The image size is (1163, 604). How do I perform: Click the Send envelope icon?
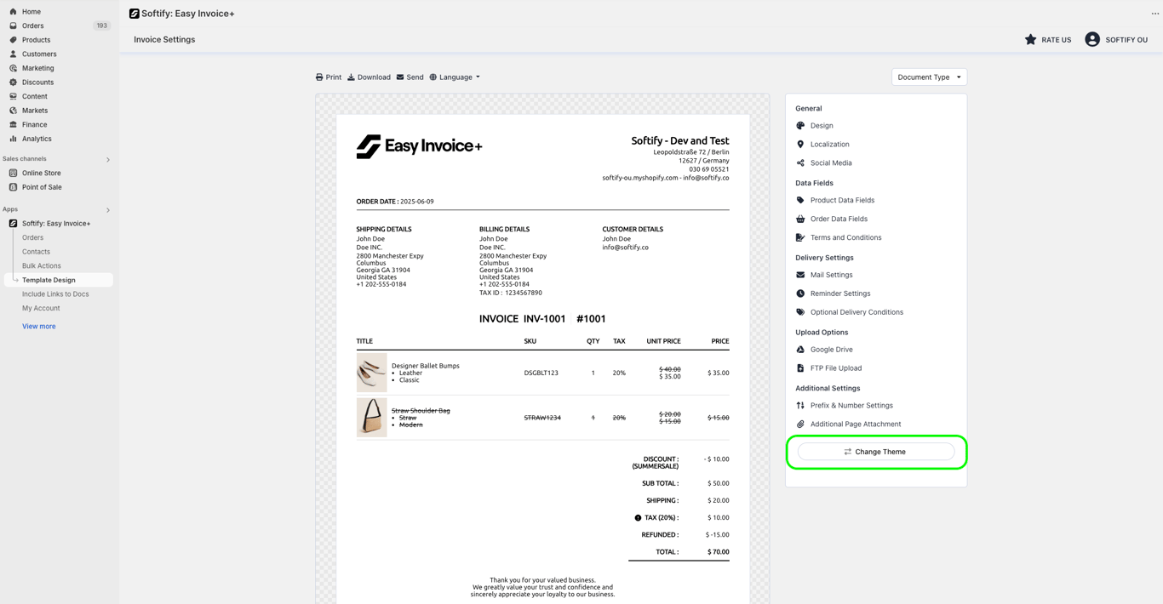click(x=400, y=77)
